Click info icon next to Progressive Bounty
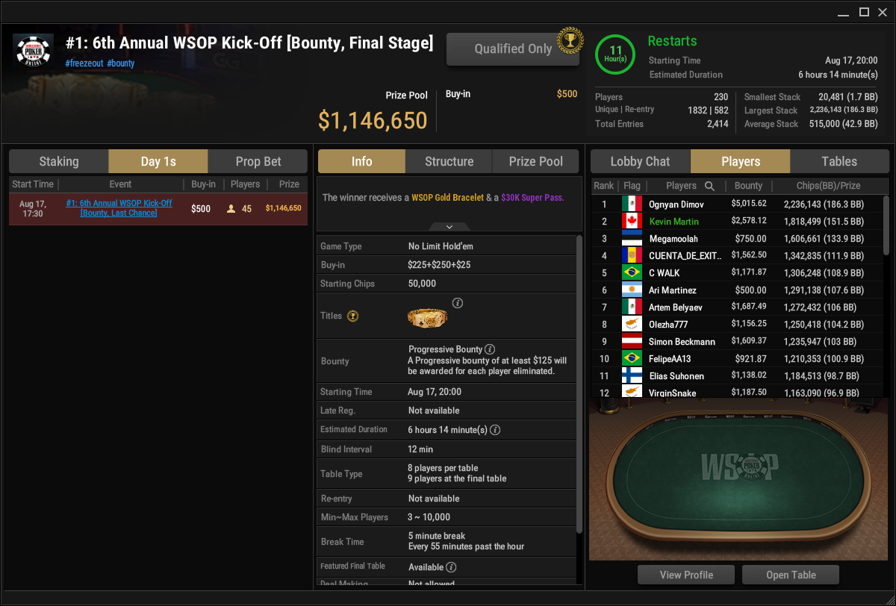 [x=490, y=349]
